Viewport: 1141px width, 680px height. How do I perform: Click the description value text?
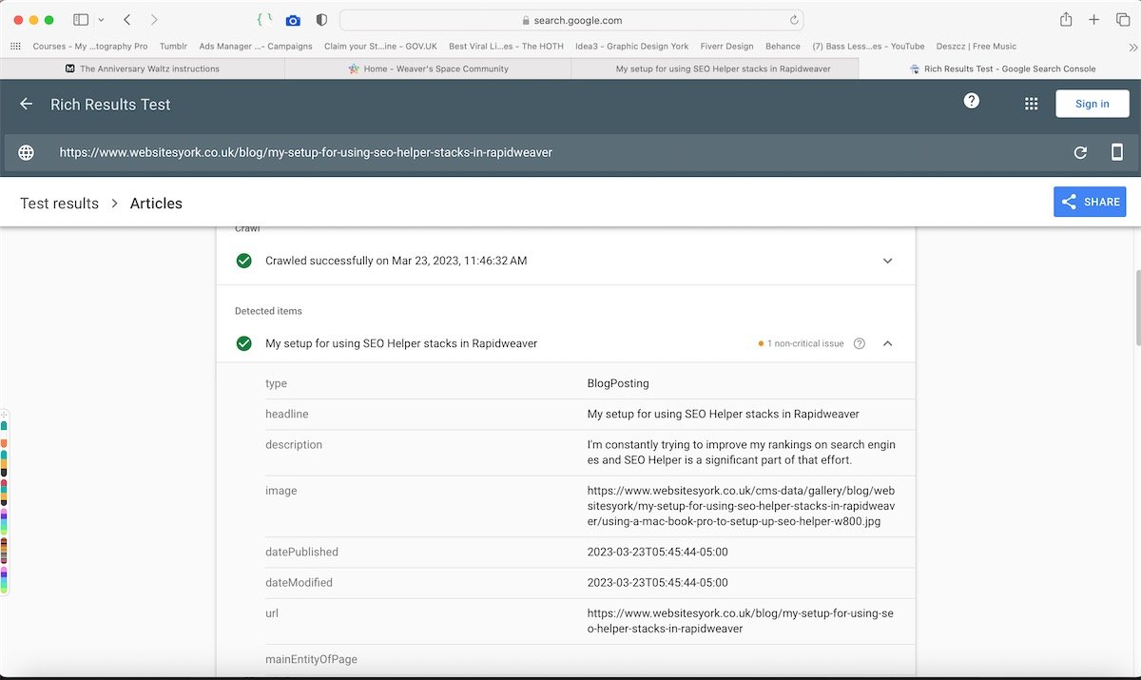(x=742, y=452)
